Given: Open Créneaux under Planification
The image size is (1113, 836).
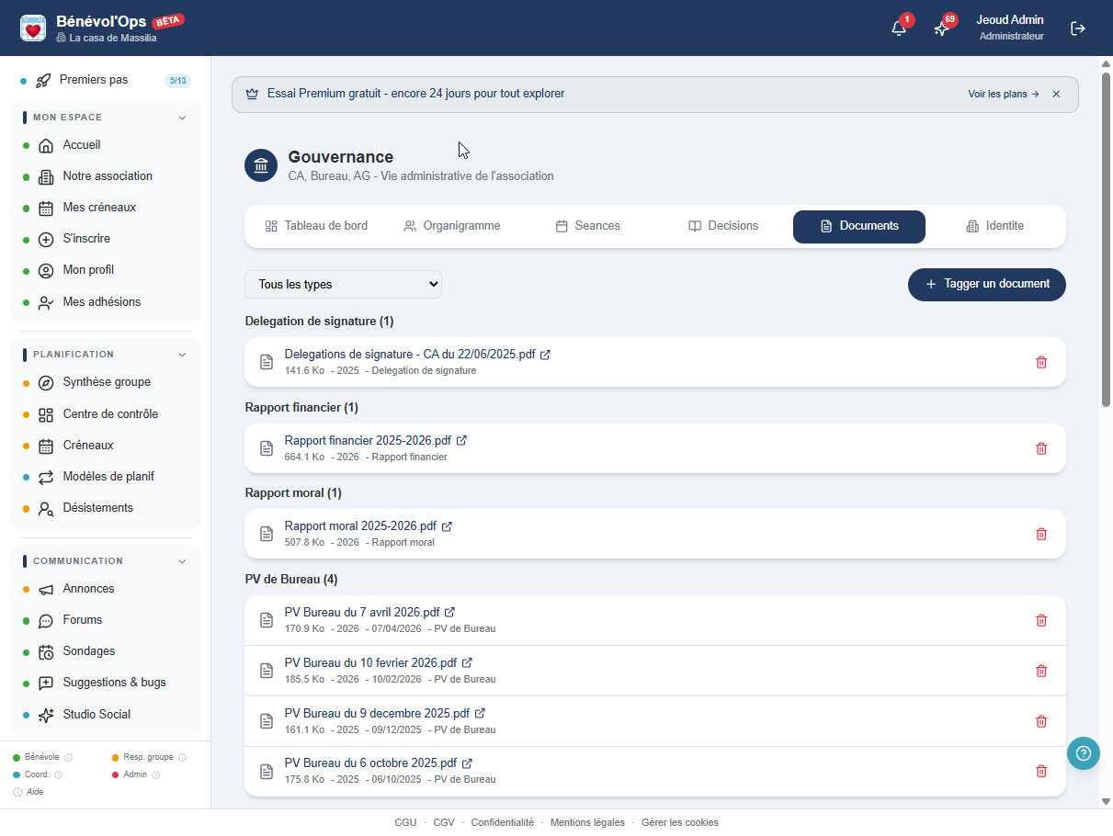Looking at the screenshot, I should point(105,446).
